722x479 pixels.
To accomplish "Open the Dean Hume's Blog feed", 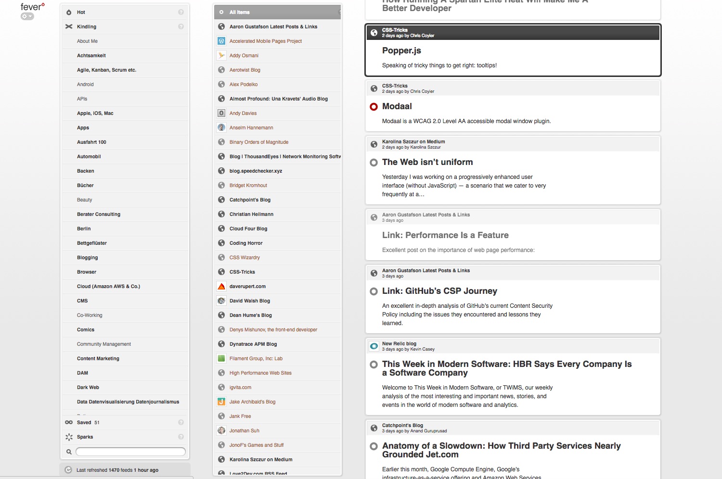I will coord(277,315).
